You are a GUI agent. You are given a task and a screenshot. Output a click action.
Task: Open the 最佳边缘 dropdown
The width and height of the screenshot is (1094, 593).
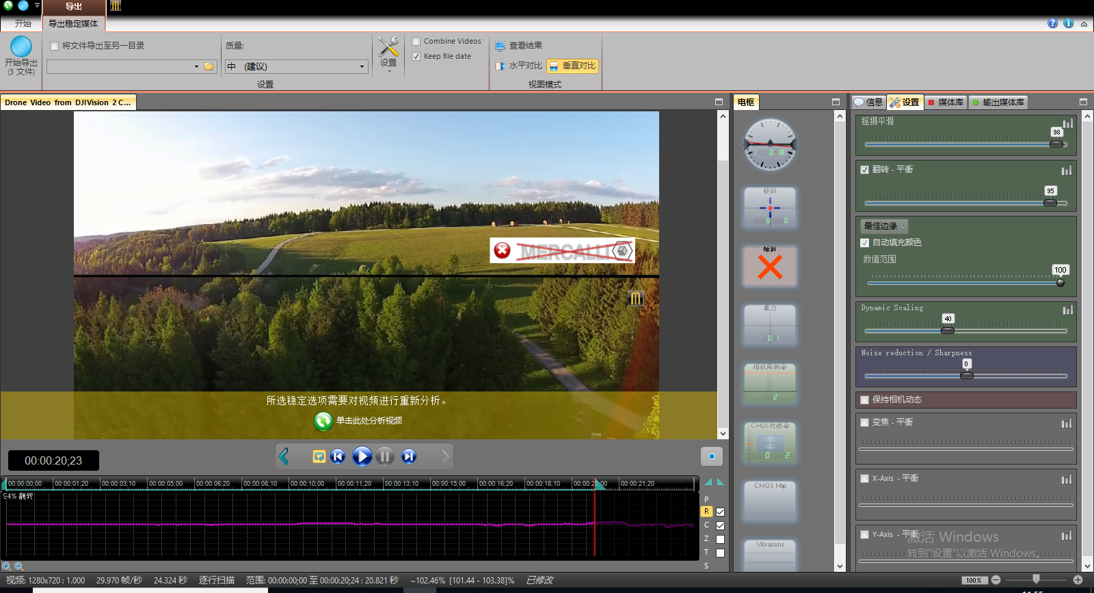pyautogui.click(x=884, y=226)
